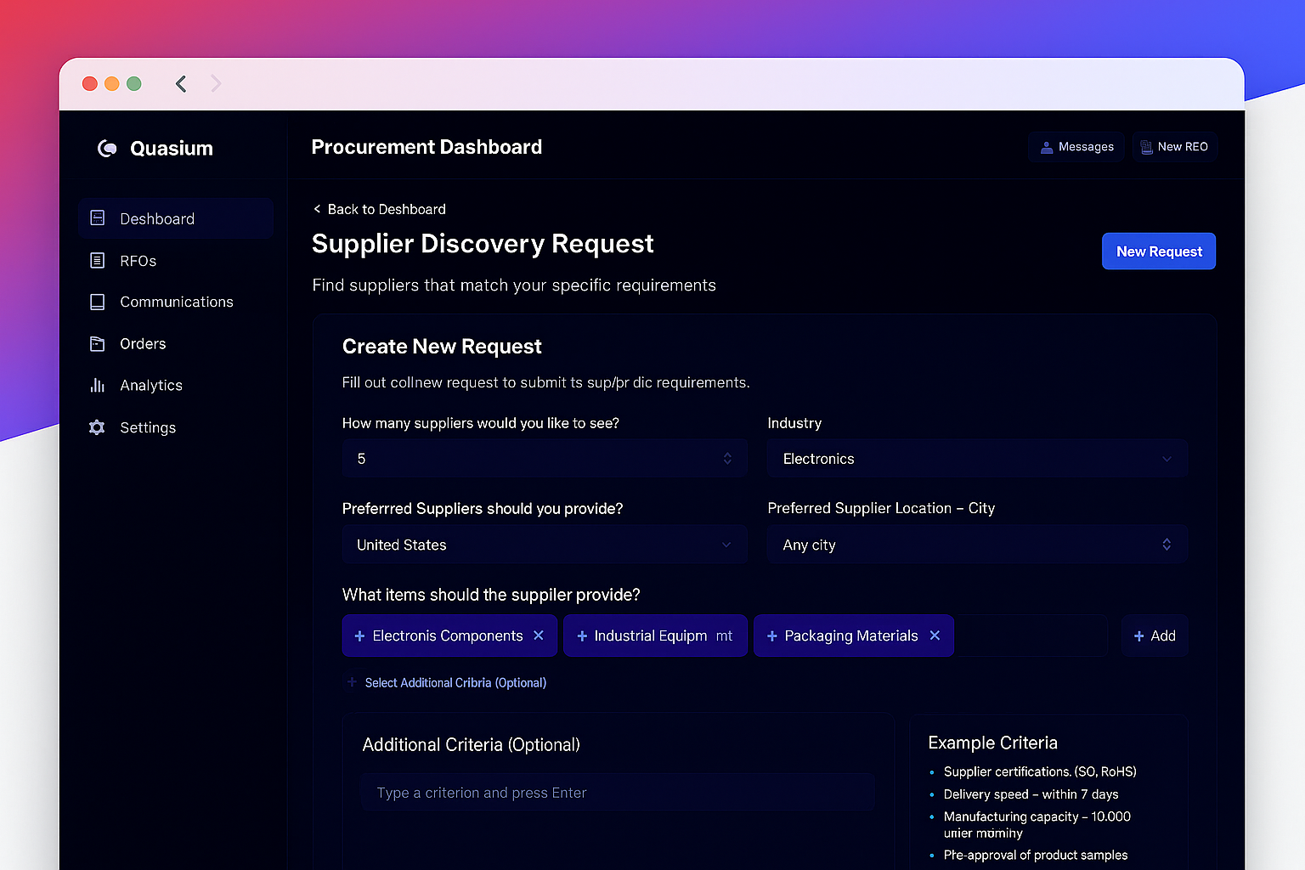Click 'Pre-approval of product samples' example
The height and width of the screenshot is (870, 1305).
pos(1036,855)
